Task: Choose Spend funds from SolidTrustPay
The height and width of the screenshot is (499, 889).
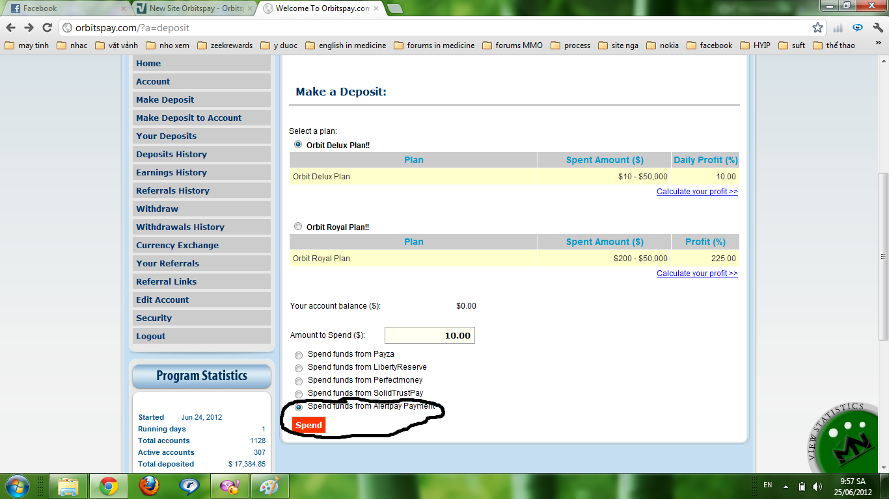Action: (x=299, y=394)
